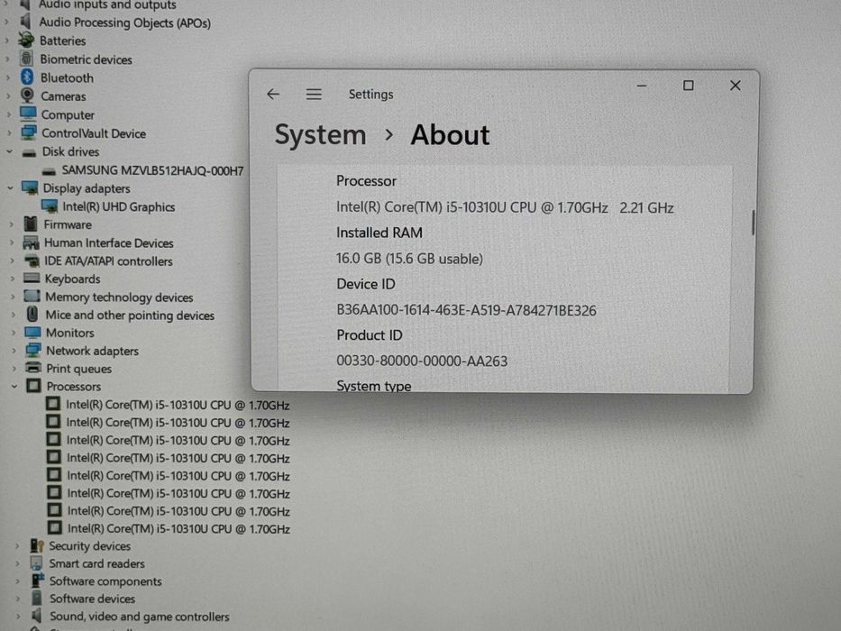Click the ControlVault Device icon
Image resolution: width=841 pixels, height=631 pixels.
[x=29, y=132]
